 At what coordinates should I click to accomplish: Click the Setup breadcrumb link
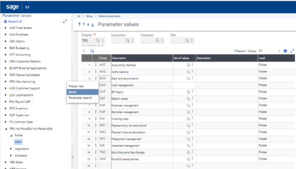coord(88,16)
